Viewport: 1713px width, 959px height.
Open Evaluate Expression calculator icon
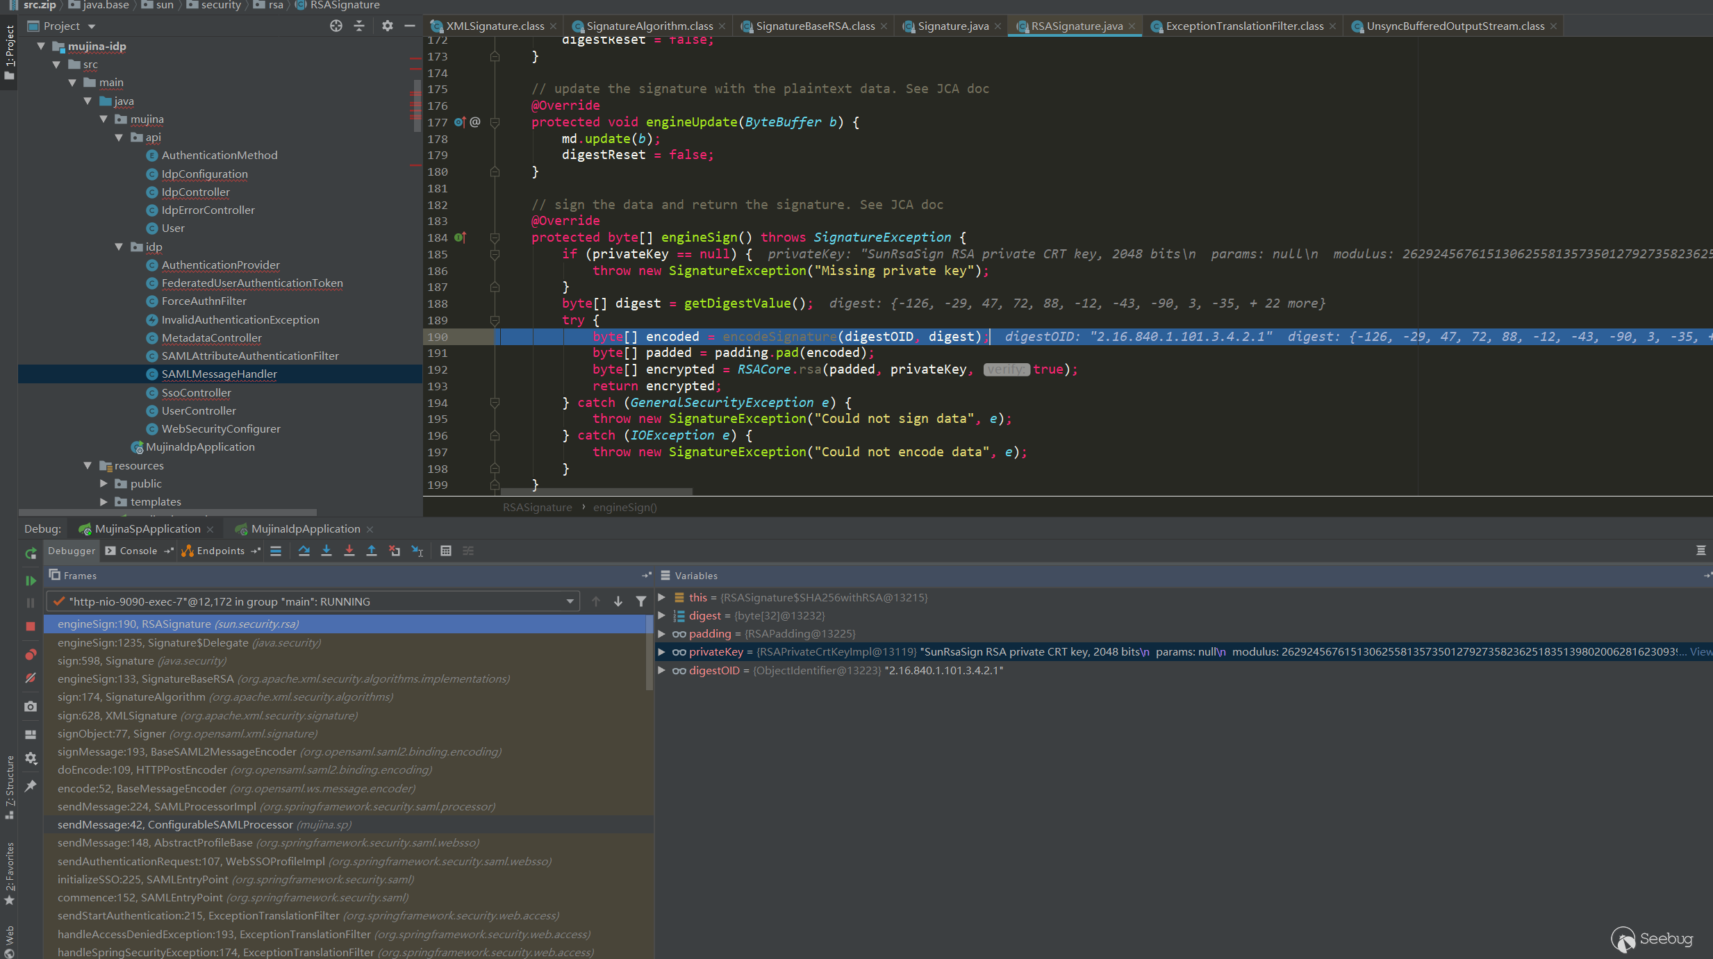(x=446, y=551)
